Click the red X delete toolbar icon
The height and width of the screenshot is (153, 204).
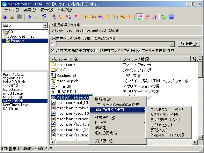(76, 17)
